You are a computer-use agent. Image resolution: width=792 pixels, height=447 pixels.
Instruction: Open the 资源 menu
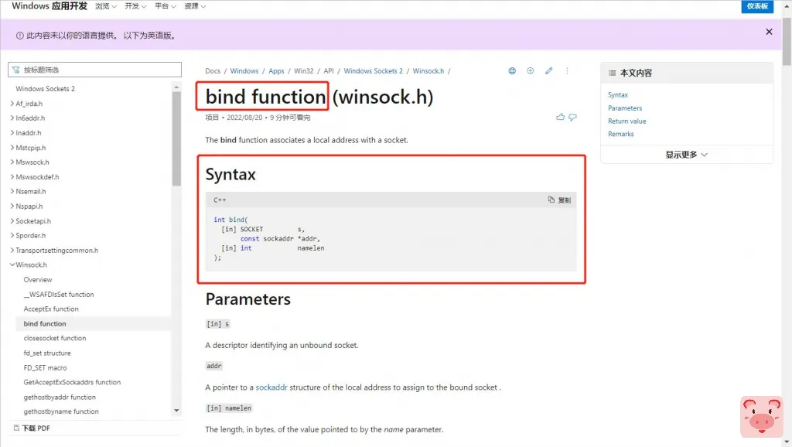tap(195, 6)
